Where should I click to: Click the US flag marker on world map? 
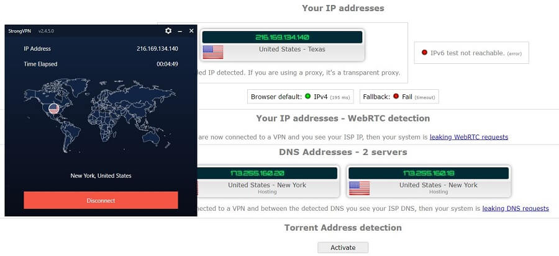click(54, 108)
